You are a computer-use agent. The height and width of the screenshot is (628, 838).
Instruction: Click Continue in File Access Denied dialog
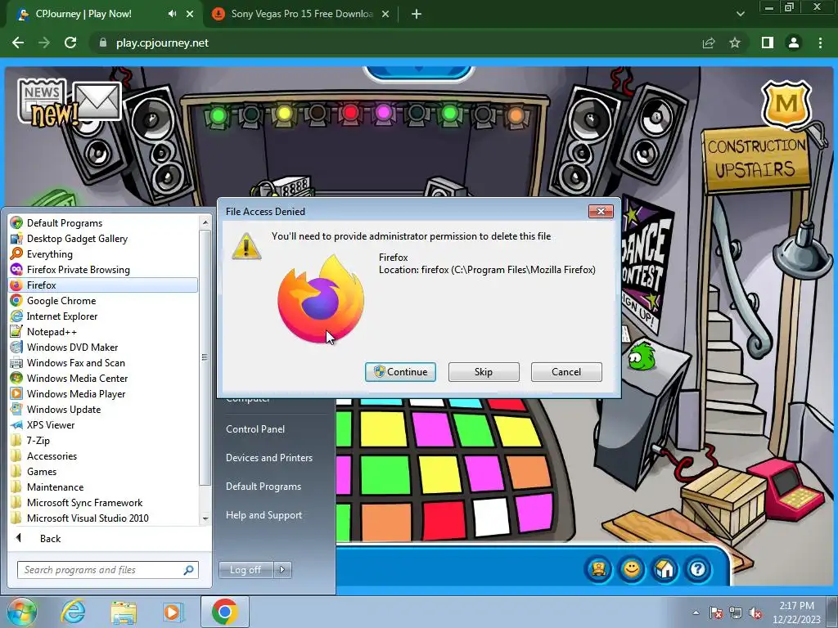click(400, 372)
